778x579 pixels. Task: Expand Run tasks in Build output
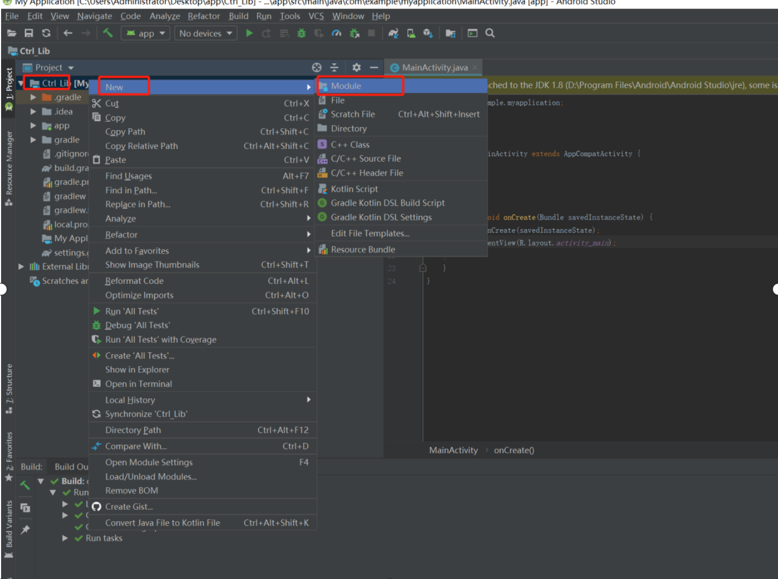65,538
